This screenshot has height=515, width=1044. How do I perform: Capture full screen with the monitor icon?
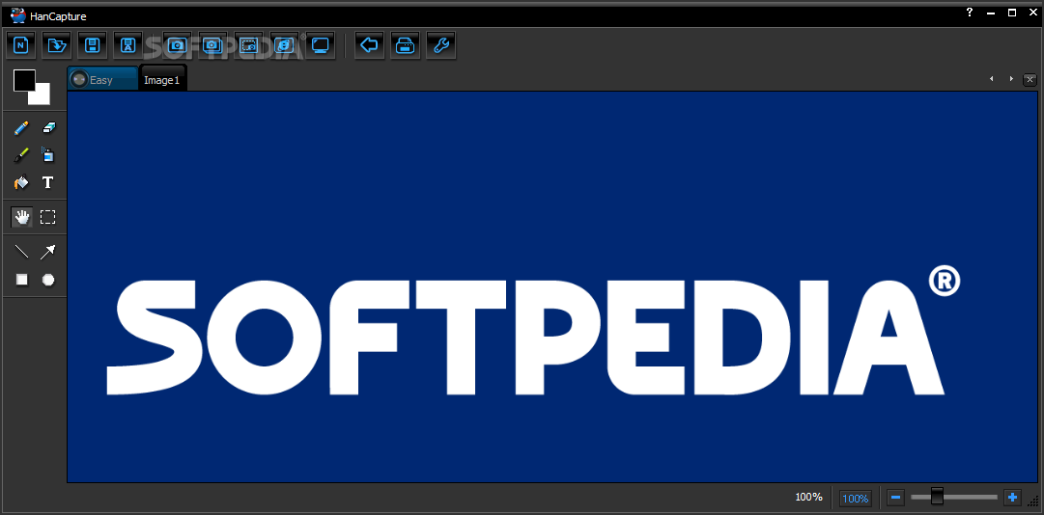coord(321,45)
